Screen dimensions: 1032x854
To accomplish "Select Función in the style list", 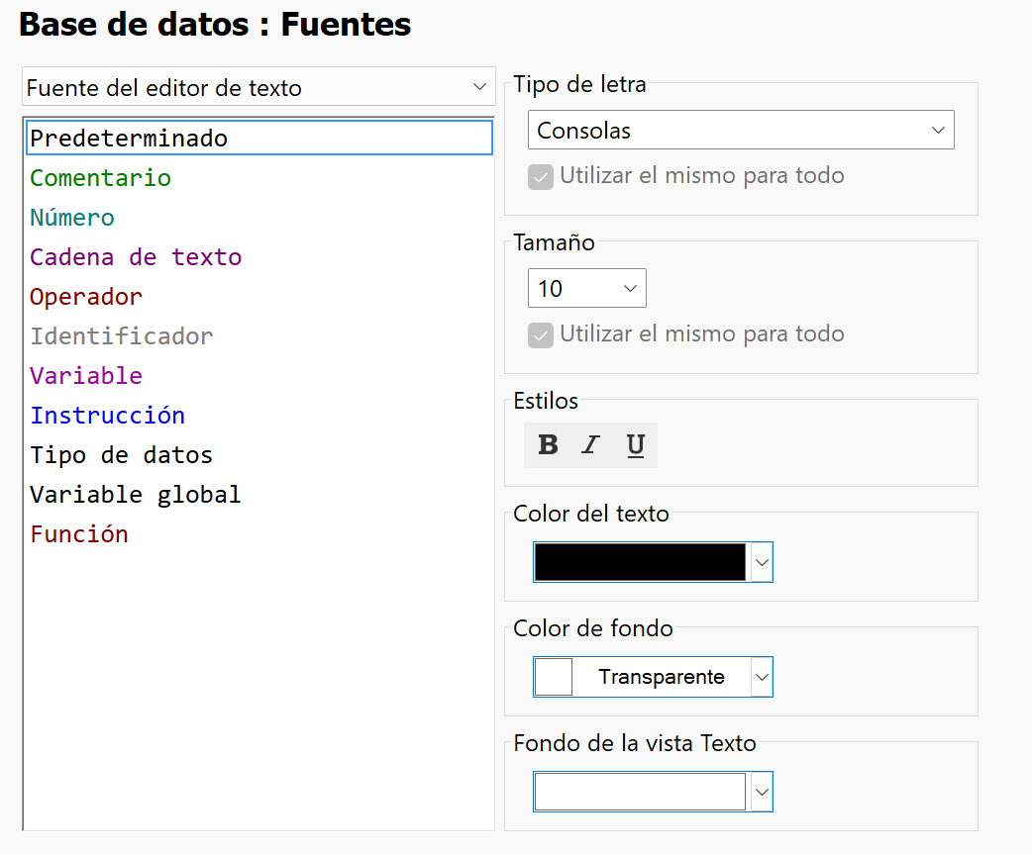I will coord(79,533).
